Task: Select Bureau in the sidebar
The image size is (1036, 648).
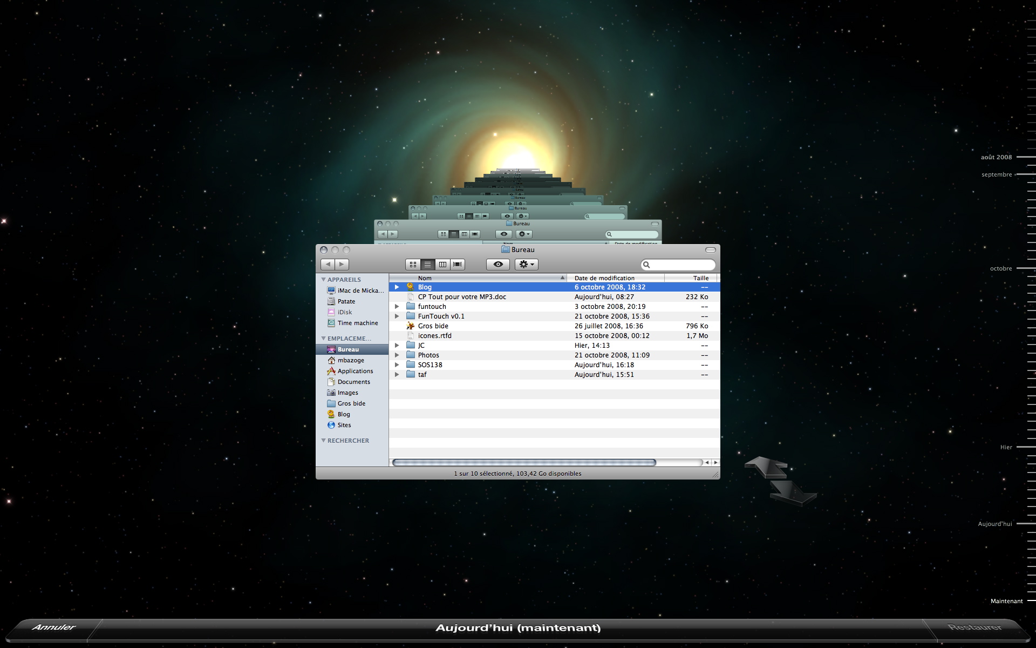Action: (x=352, y=349)
